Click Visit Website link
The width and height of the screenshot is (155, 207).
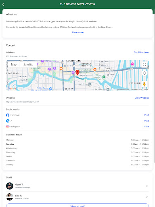click(142, 98)
